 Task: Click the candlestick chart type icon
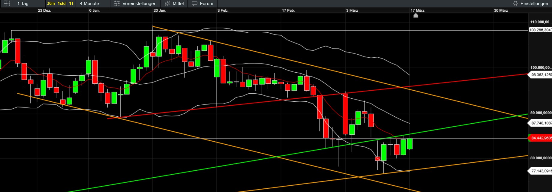[x=167, y=4]
